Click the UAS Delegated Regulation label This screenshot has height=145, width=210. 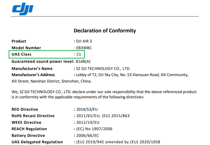point(37,142)
